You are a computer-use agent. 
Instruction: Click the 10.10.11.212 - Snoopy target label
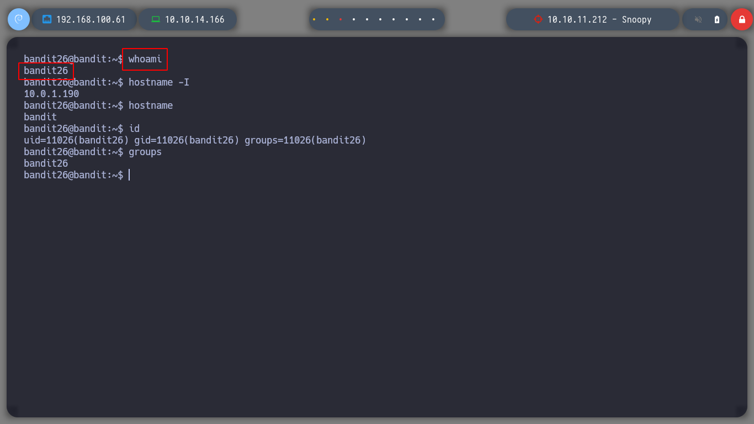[599, 19]
